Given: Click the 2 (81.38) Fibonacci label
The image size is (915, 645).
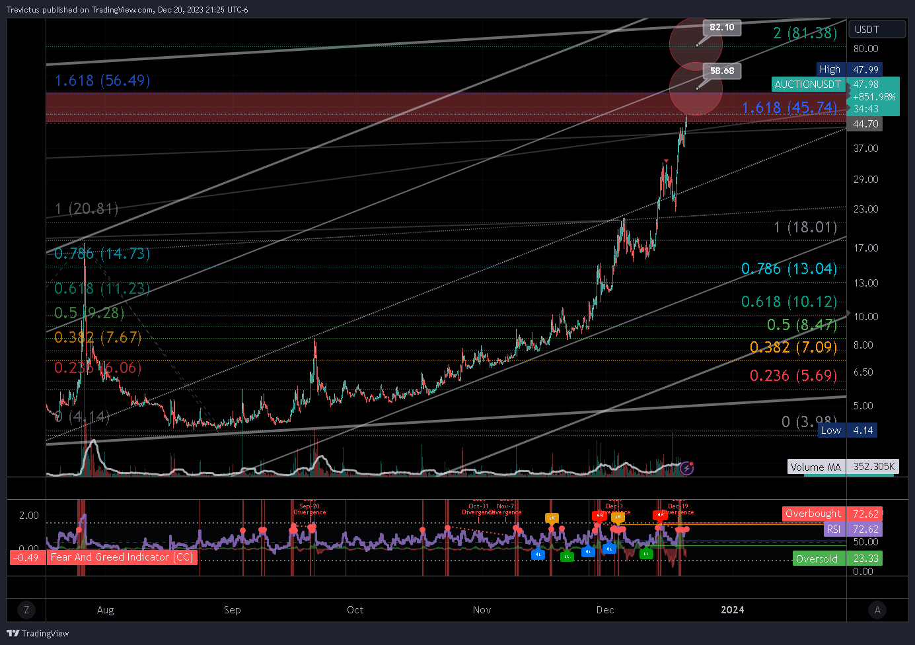Looking at the screenshot, I should pyautogui.click(x=805, y=32).
